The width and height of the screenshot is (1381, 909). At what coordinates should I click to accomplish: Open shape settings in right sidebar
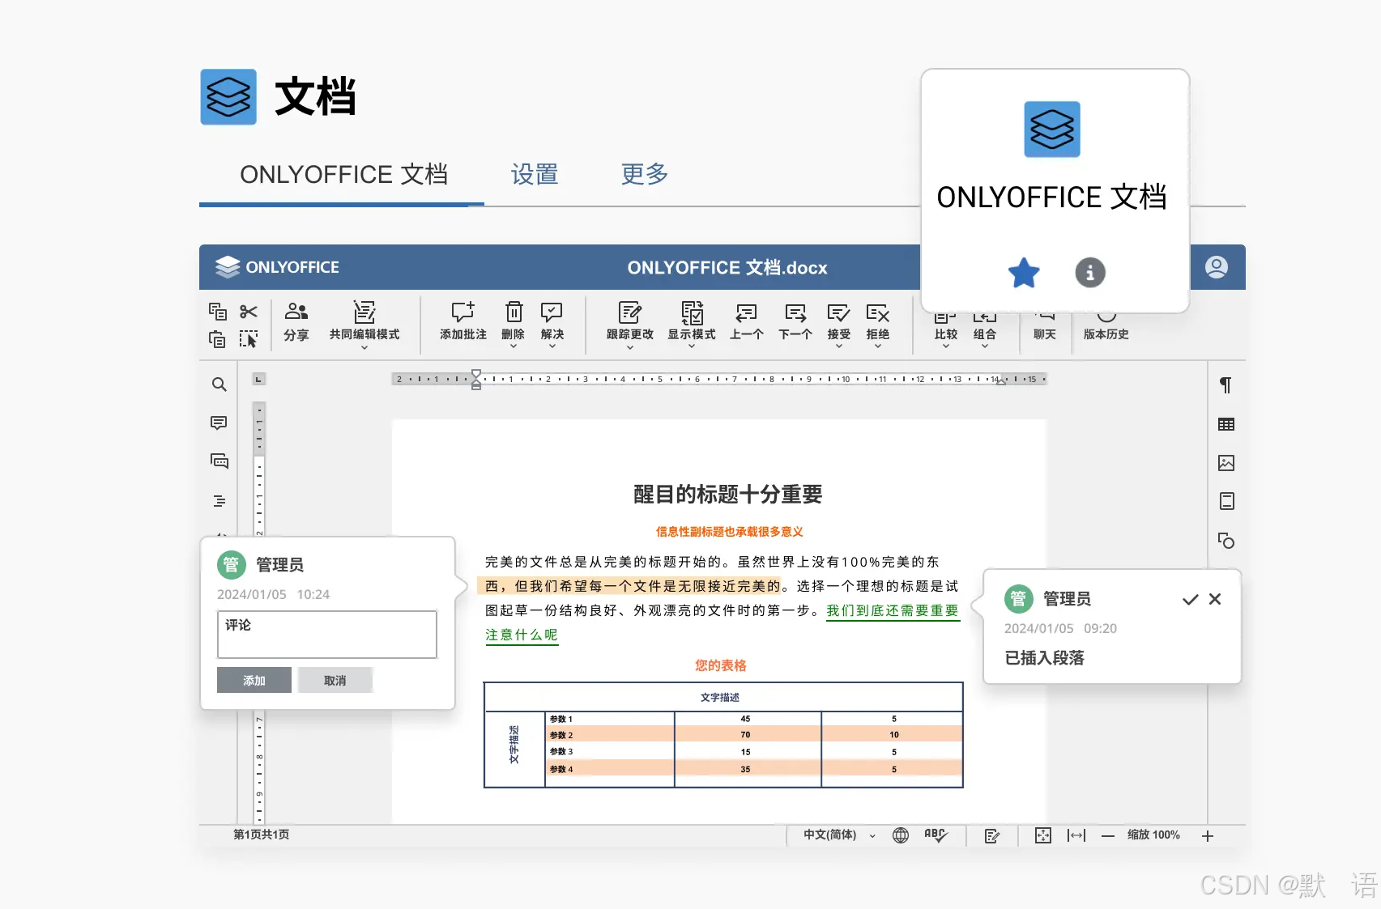[1226, 540]
